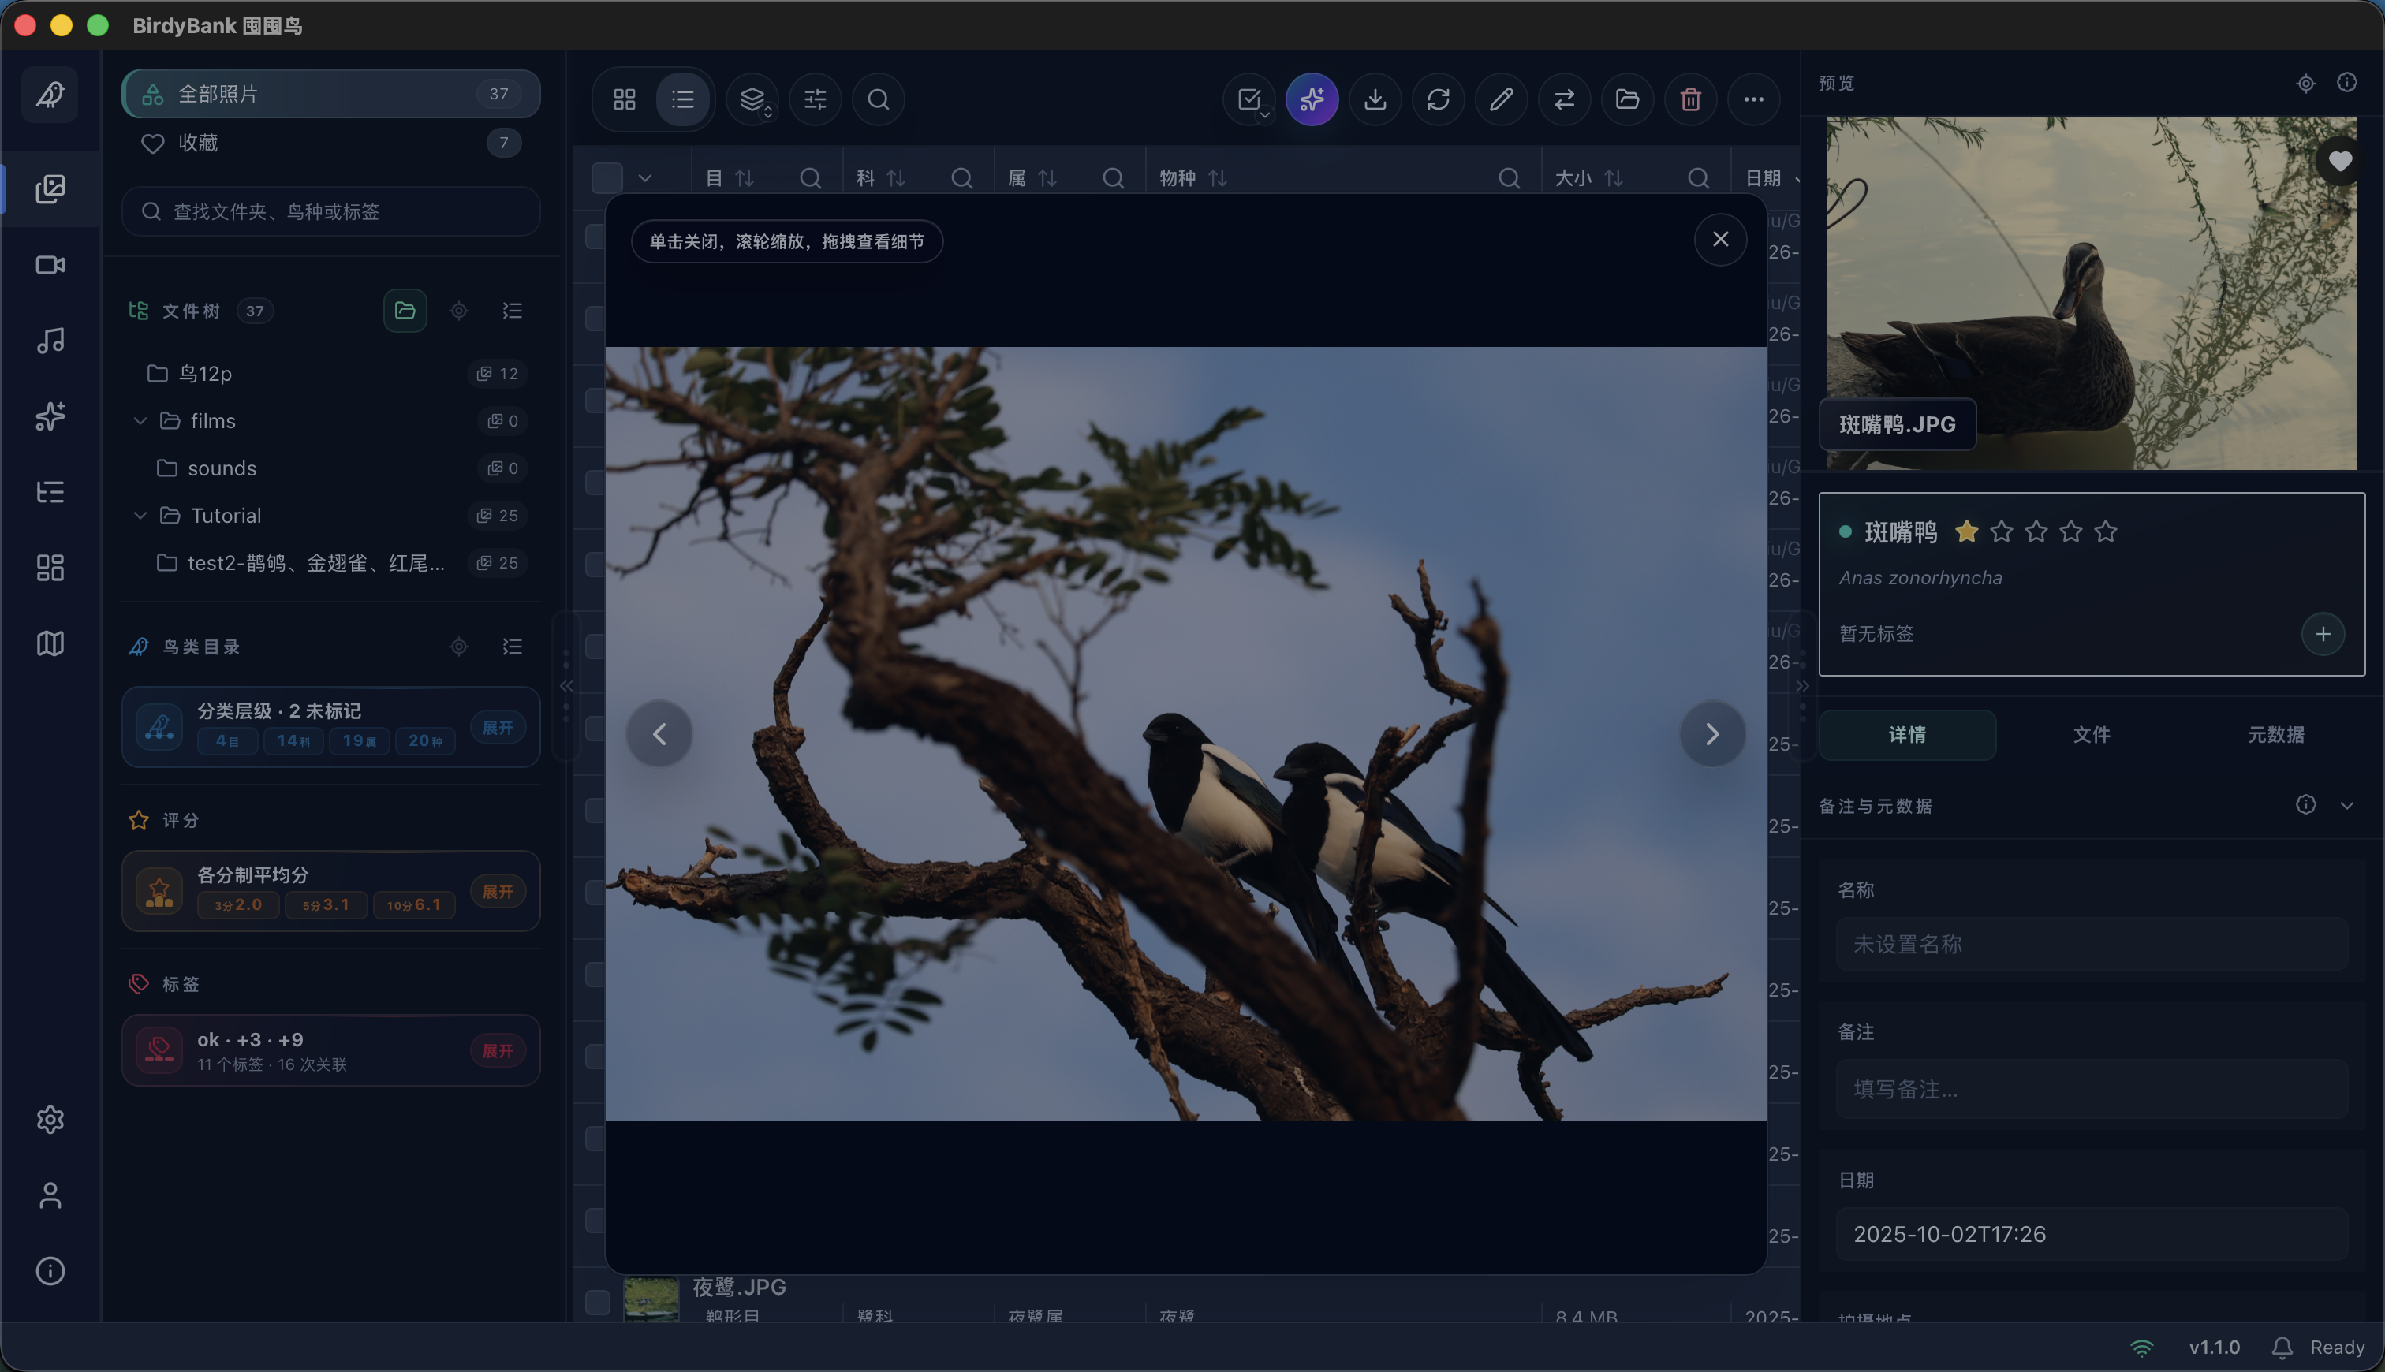Open user account icon in sidebar
The width and height of the screenshot is (2385, 1372).
tap(50, 1195)
